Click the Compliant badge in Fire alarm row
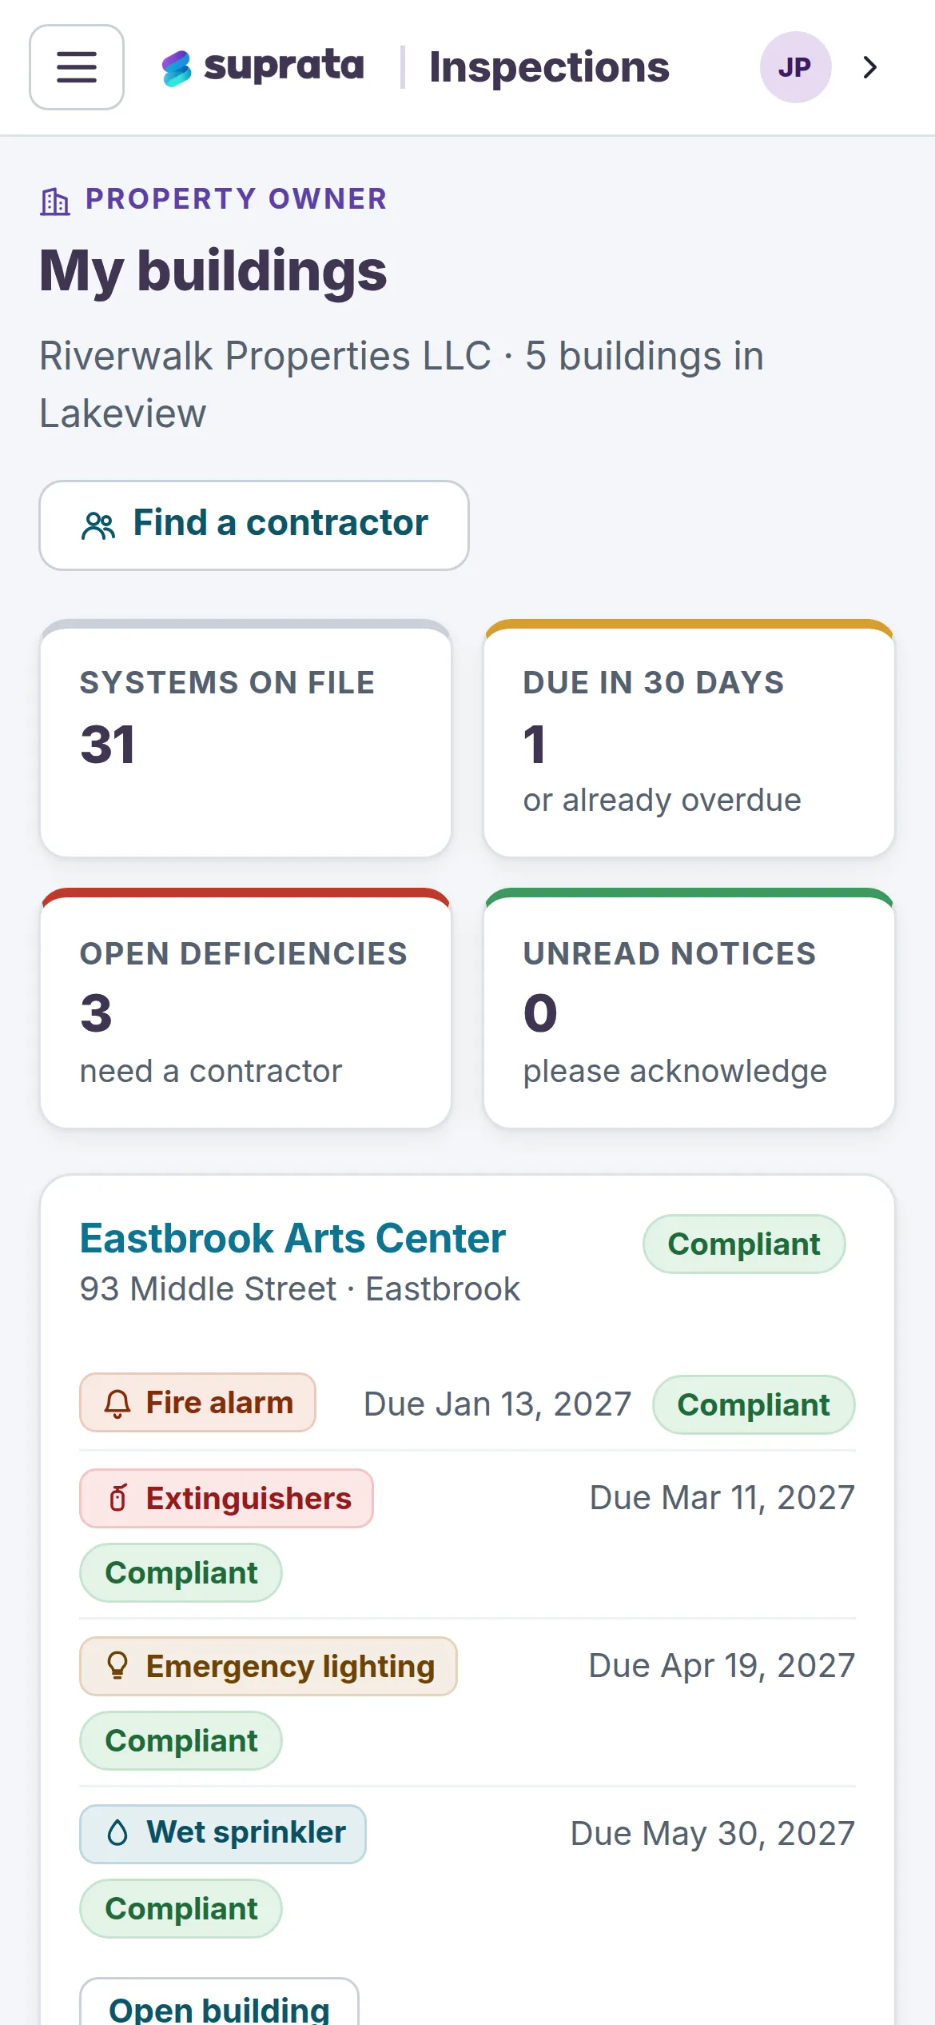 tap(754, 1404)
